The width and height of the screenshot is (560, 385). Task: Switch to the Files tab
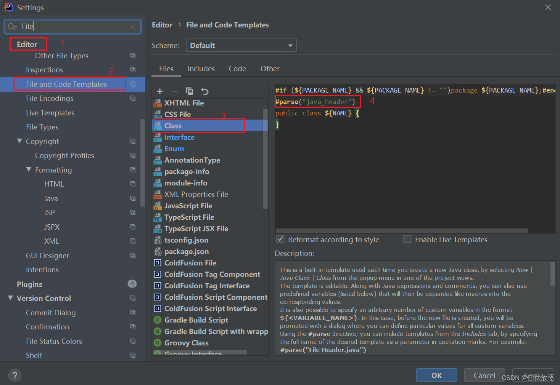click(x=166, y=69)
